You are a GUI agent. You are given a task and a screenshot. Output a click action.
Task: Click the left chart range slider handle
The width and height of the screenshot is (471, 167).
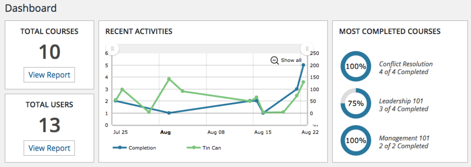coord(112,48)
